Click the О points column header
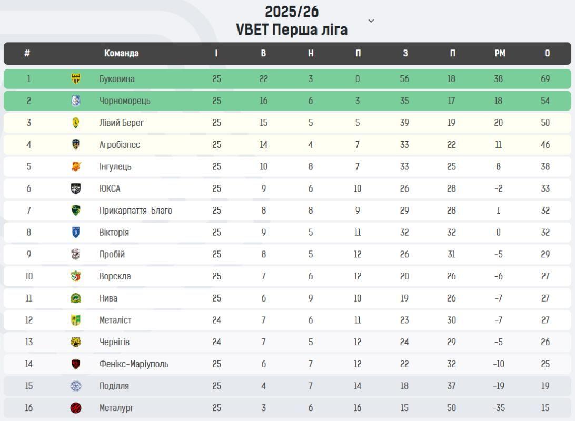This screenshot has width=575, height=421. 547,53
